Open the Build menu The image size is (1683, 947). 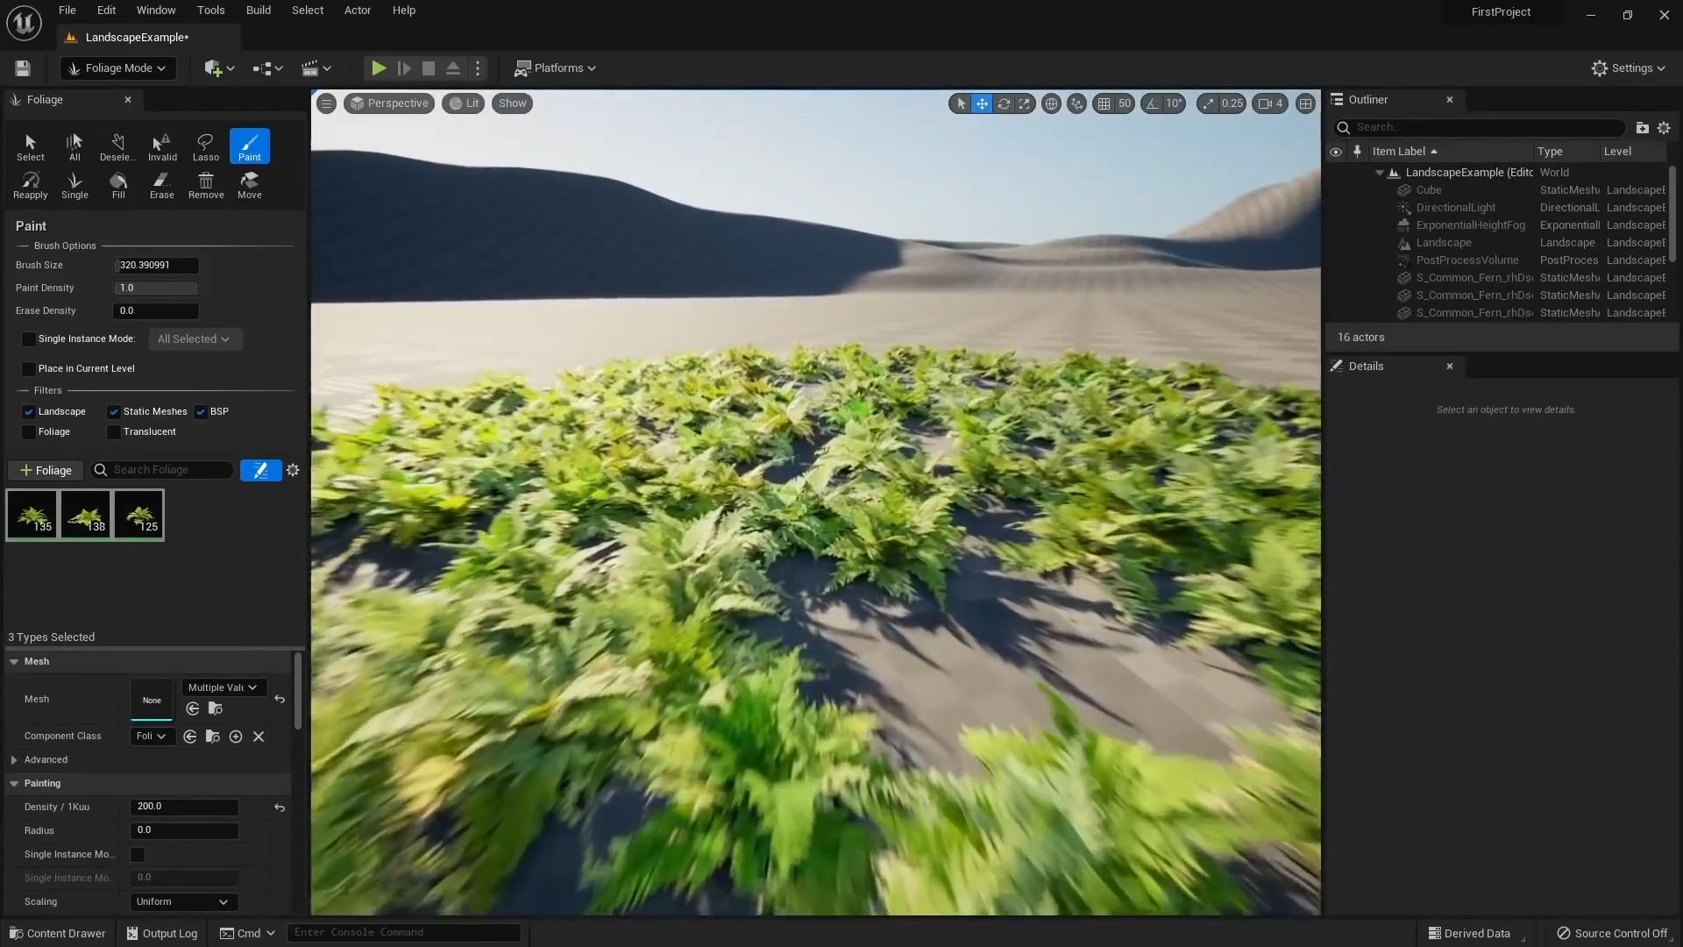258,11
